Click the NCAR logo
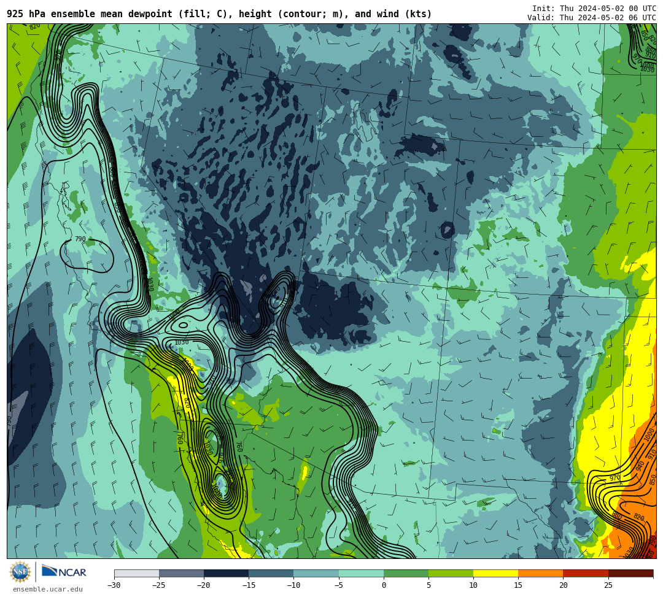Viewport: 663px width, 597px height. (x=64, y=572)
